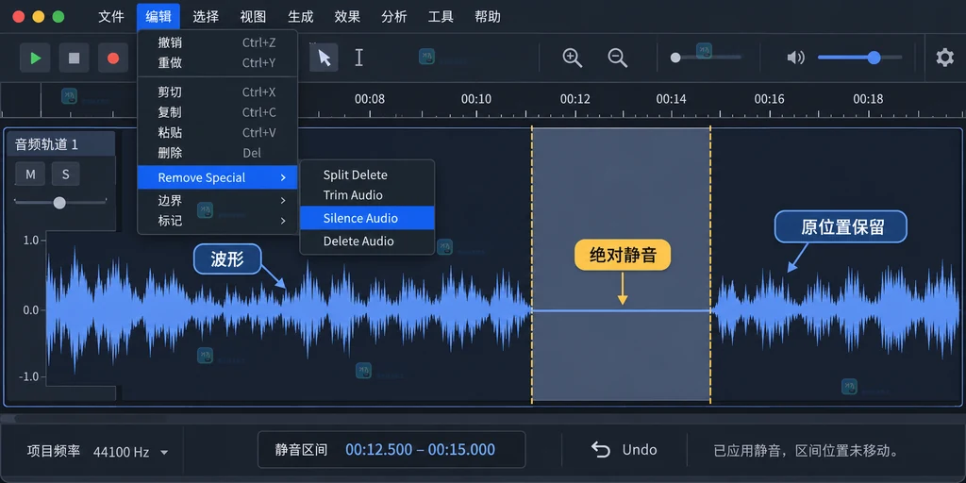Screen dimensions: 966x483
Task: Adjust the playback speed slider
Action: [706, 58]
